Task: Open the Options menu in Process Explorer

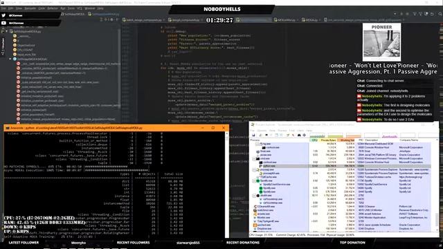Action: (262, 131)
